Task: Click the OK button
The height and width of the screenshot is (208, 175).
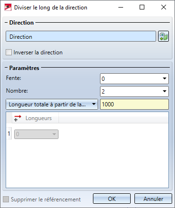Action: tap(112, 199)
